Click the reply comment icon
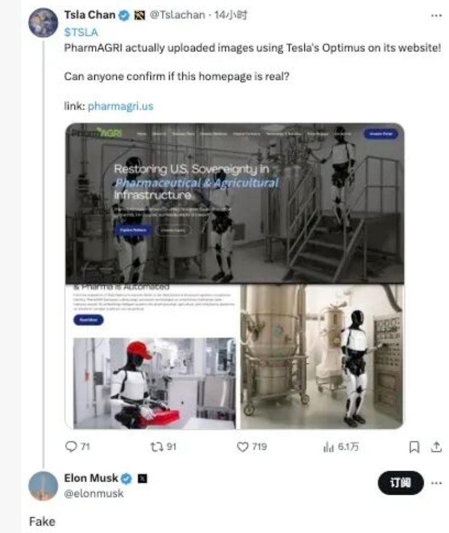Image resolution: width=449 pixels, height=533 pixels. pos(71,447)
